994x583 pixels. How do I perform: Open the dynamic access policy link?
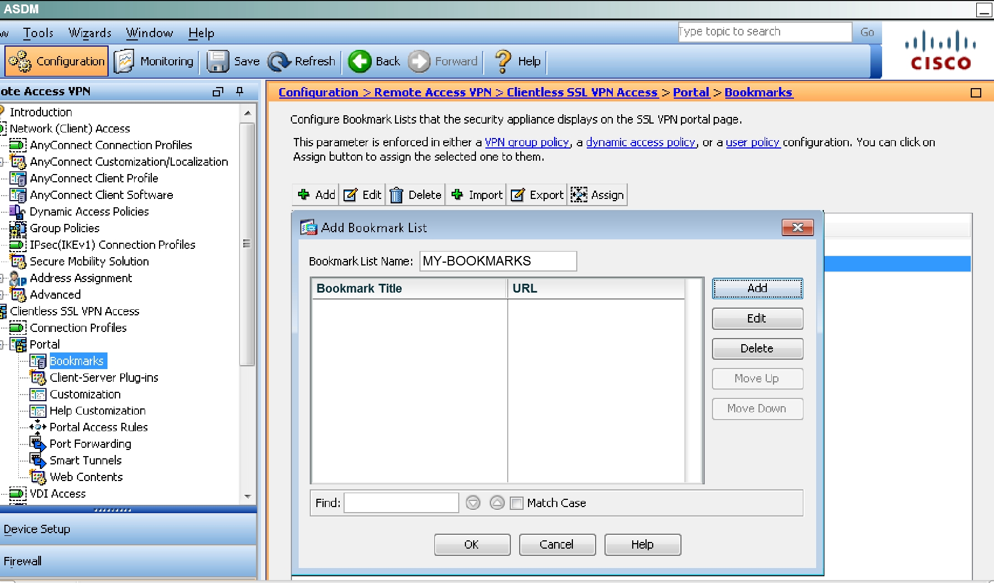641,142
